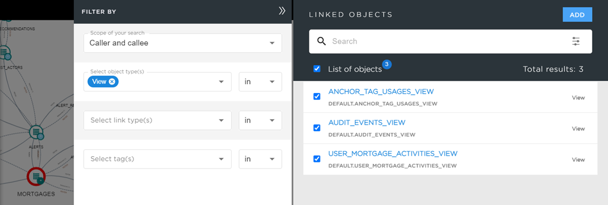This screenshot has height=205, width=608.
Task: Open the 'in' operator for object types
Action: pyautogui.click(x=260, y=82)
